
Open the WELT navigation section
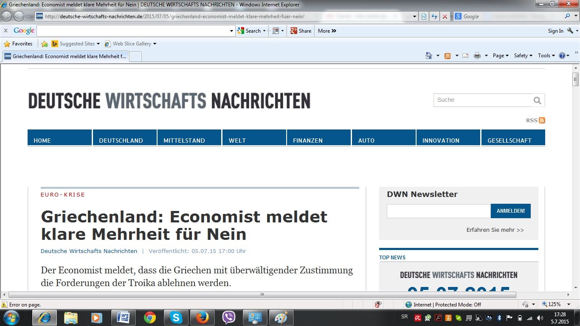coord(254,138)
